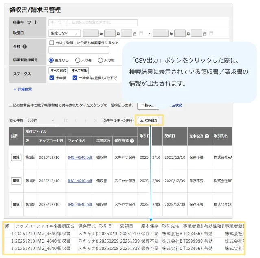This screenshot has height=258, width=260.
Task: Click the CSV出力 download button
Action: (149, 120)
